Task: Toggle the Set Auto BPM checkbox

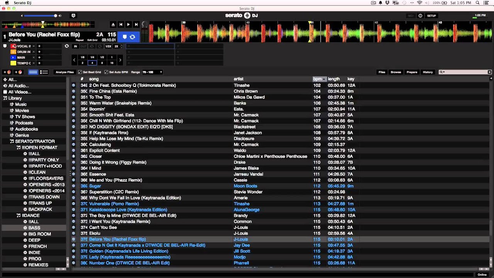Action: pyautogui.click(x=106, y=72)
